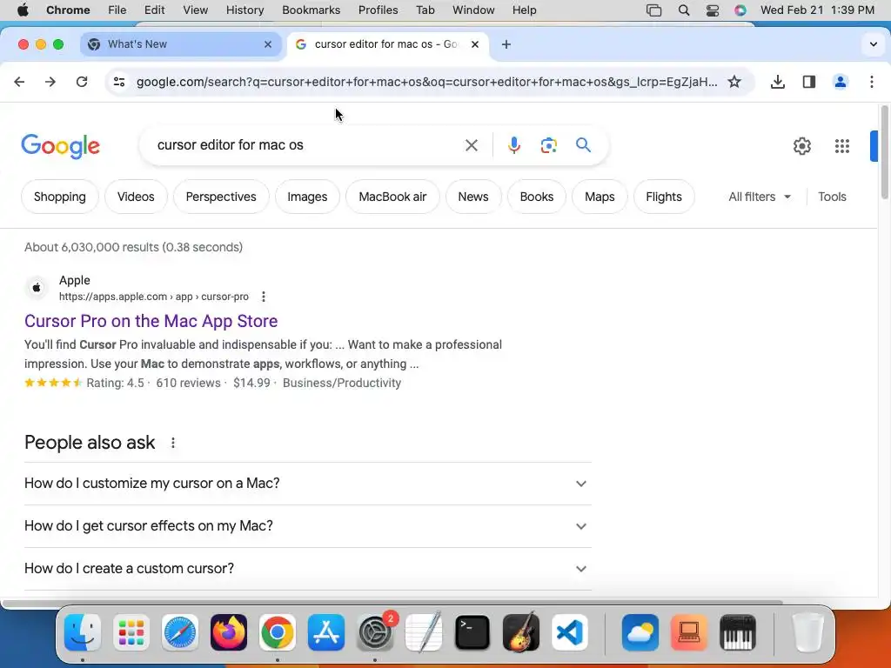
Task: Switch to the What's New tab
Action: (x=181, y=44)
